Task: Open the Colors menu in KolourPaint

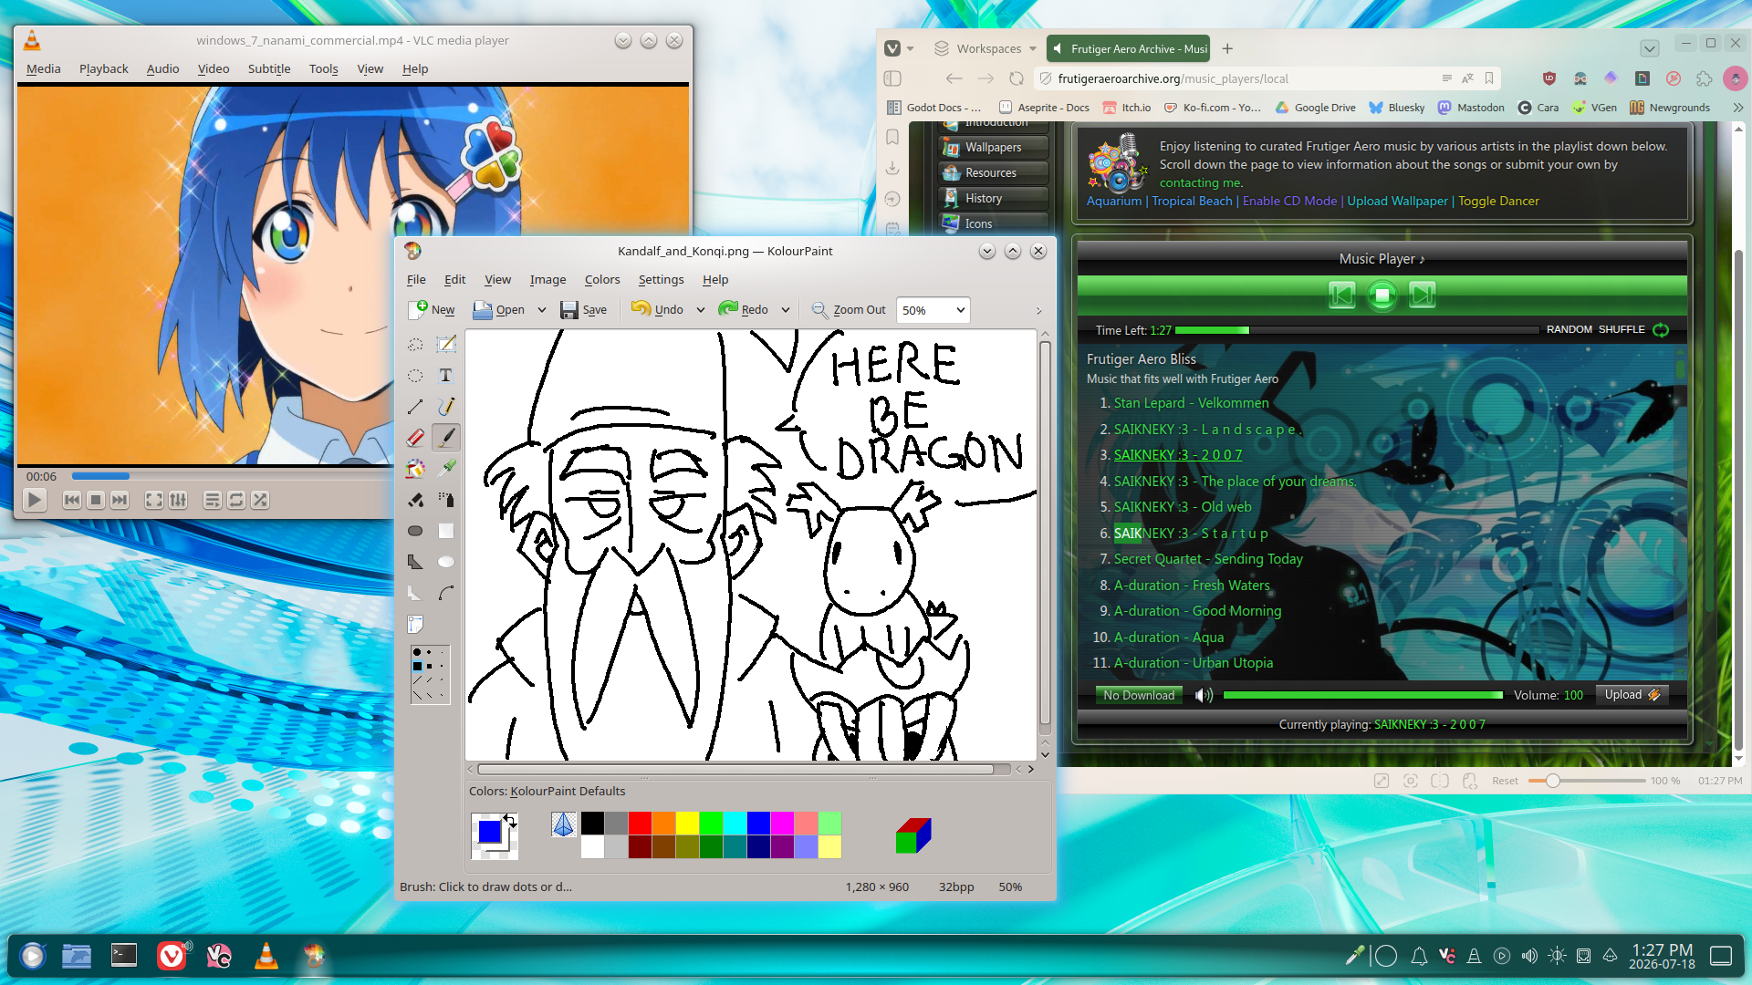Action: point(602,280)
